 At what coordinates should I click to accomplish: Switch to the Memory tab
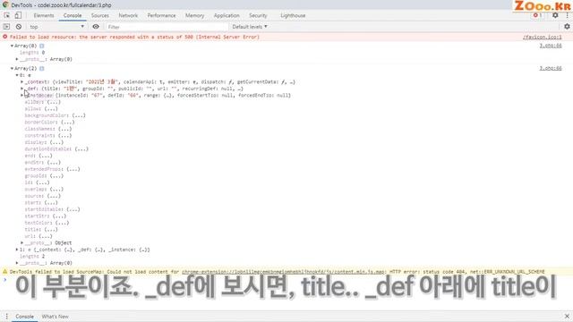click(x=194, y=15)
